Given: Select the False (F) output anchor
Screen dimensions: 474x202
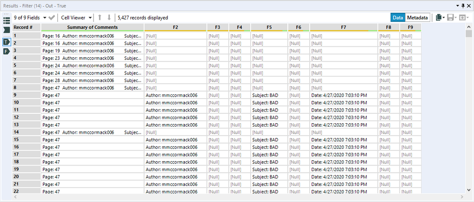Looking at the screenshot, I should click(x=6, y=52).
